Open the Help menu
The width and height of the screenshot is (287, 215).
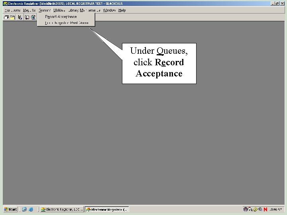click(x=122, y=10)
